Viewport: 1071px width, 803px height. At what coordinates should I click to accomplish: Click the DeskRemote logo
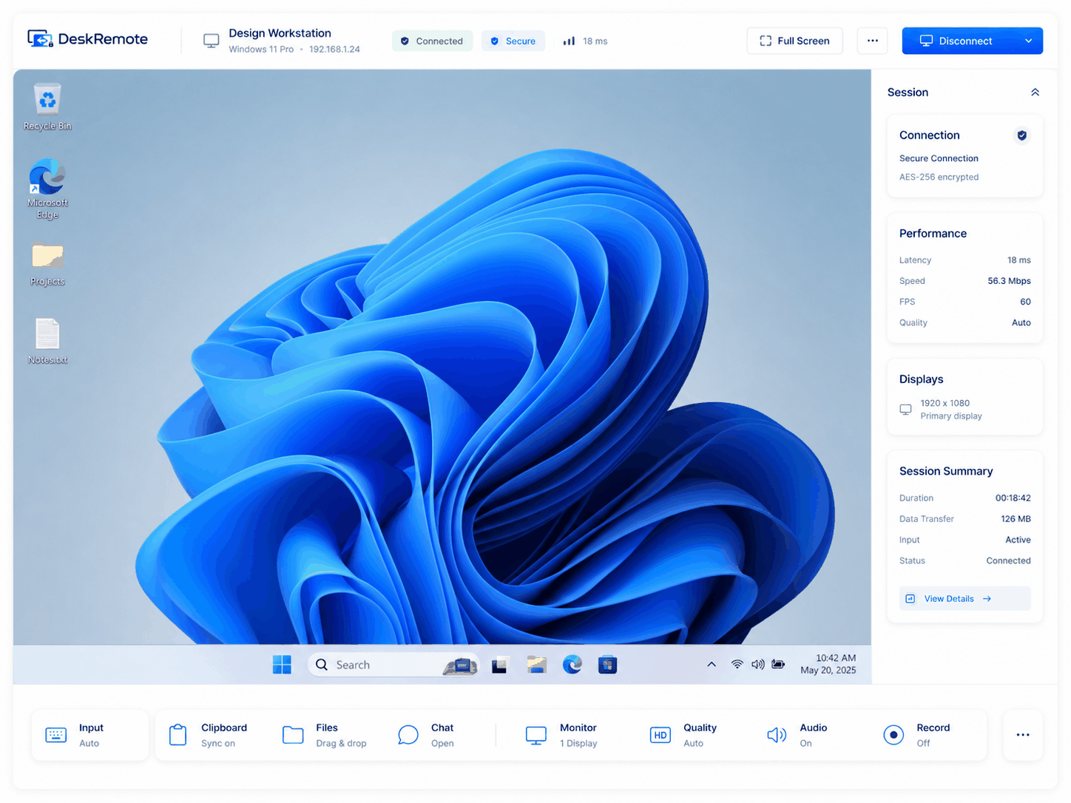tap(87, 39)
